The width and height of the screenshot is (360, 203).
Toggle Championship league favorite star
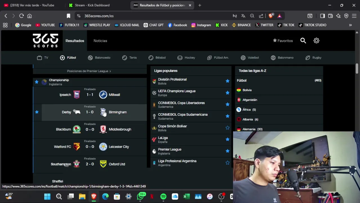click(37, 82)
